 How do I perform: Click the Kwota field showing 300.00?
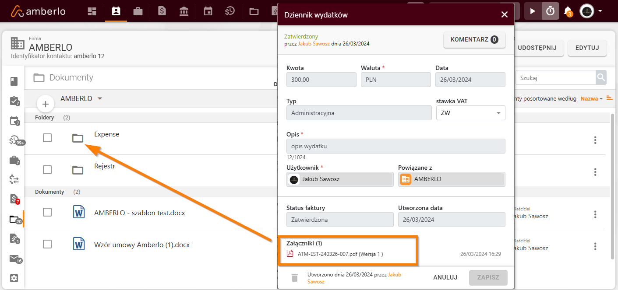(321, 80)
